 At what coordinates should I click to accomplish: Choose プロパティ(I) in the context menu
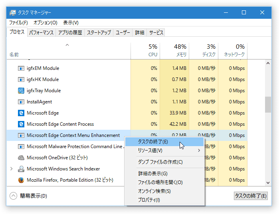(x=165, y=200)
